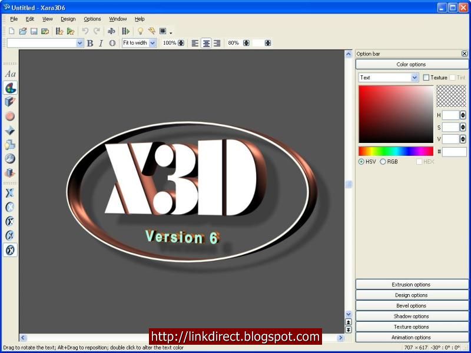The image size is (471, 353).
Task: Open texture options sphere icon
Action: [10, 158]
